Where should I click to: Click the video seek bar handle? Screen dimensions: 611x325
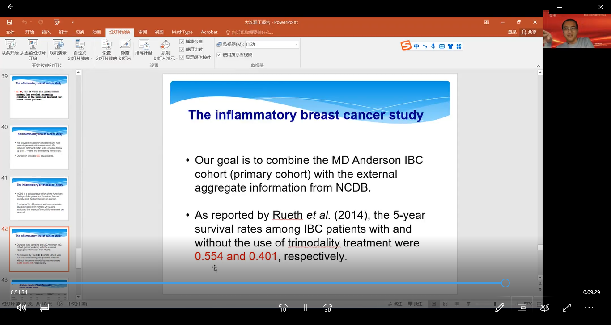[505, 283]
